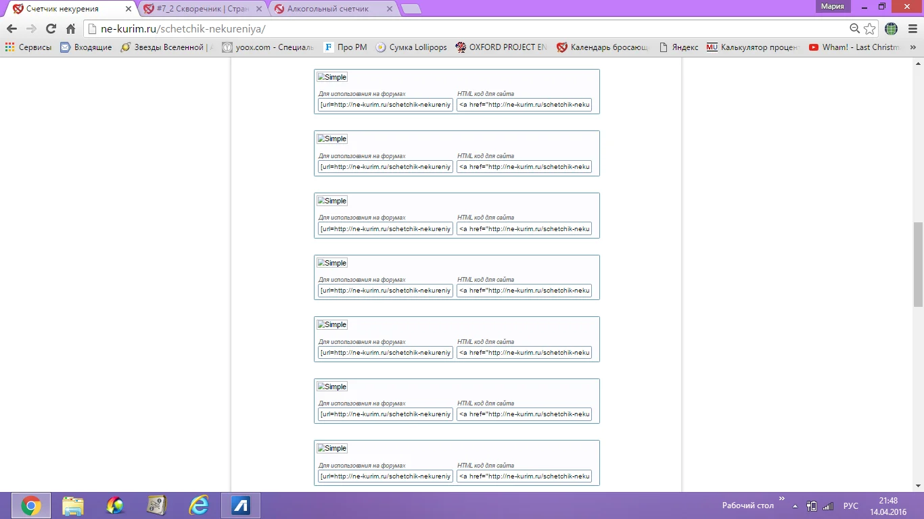
Task: Reload the ne-kurim.ru page
Action: (51, 29)
